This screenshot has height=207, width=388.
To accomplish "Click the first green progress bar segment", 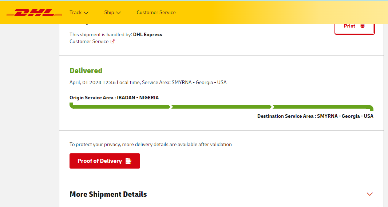I will tap(120, 107).
